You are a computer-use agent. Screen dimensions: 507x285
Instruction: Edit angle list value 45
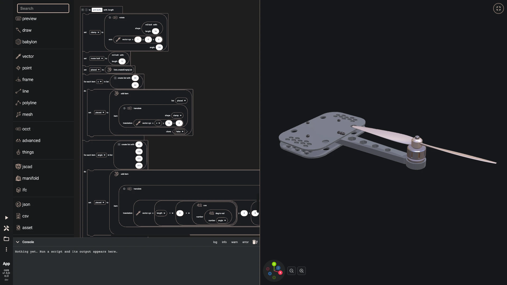pyautogui.click(x=139, y=145)
